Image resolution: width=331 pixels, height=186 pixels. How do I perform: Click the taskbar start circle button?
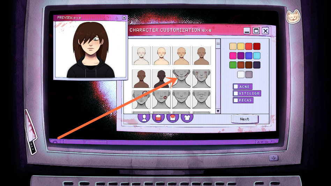point(55,142)
